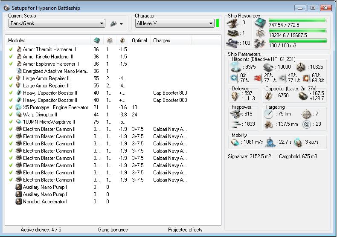Click the Optimal column header
Image resolution: width=337 pixels, height=237 pixels.
tap(139, 40)
